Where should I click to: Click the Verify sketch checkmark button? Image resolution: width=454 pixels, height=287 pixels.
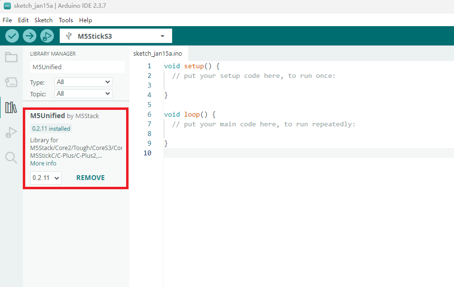(12, 36)
